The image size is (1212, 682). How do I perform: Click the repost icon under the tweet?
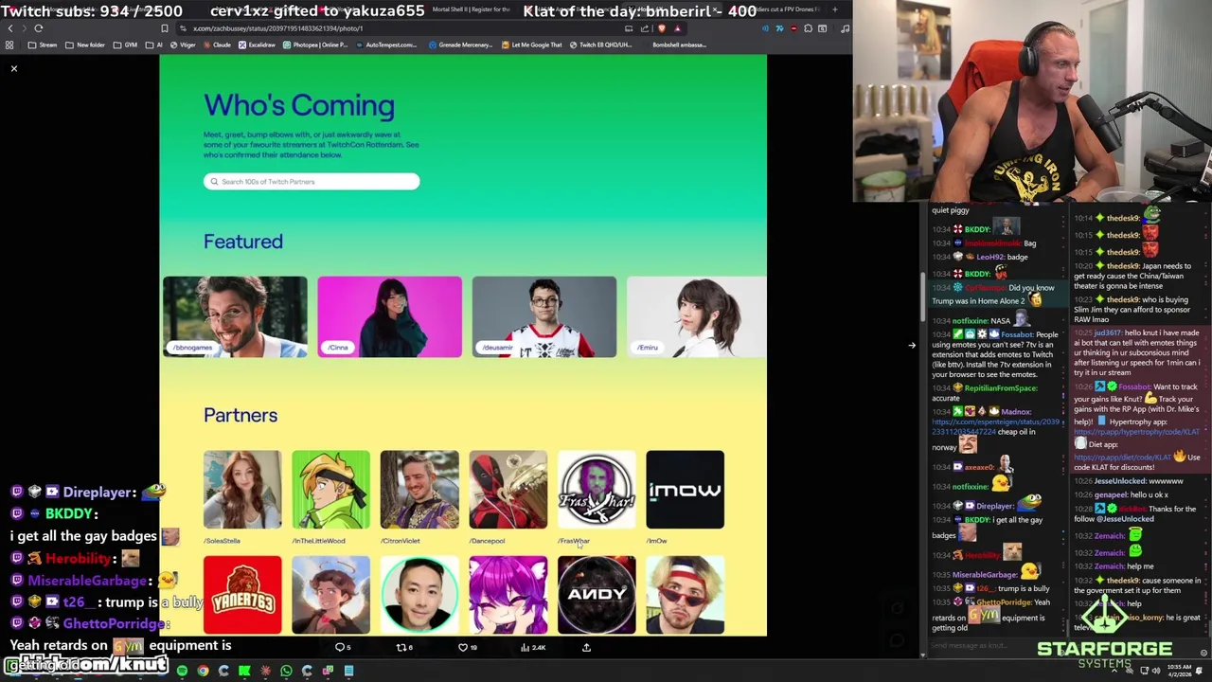click(x=401, y=647)
